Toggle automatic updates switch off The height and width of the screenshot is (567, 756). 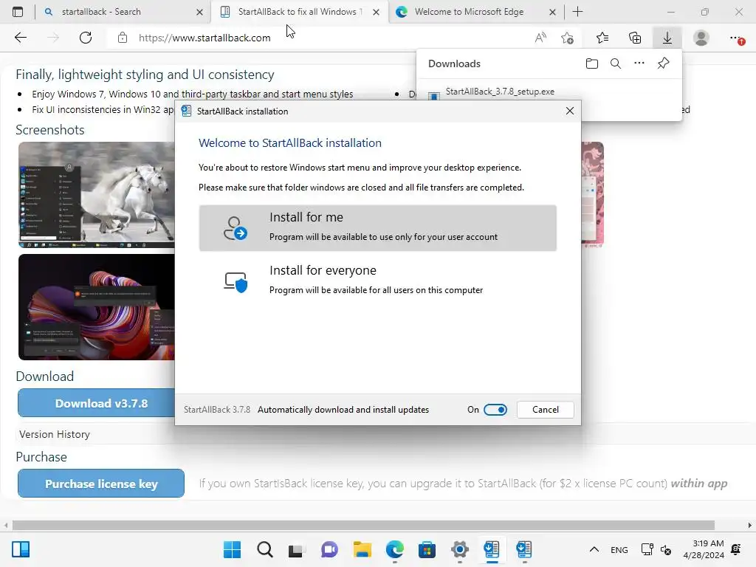pos(495,409)
